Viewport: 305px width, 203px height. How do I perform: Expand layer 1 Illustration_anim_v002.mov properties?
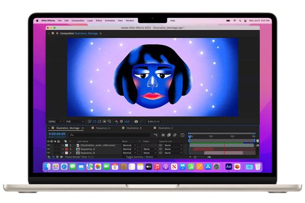[63, 145]
